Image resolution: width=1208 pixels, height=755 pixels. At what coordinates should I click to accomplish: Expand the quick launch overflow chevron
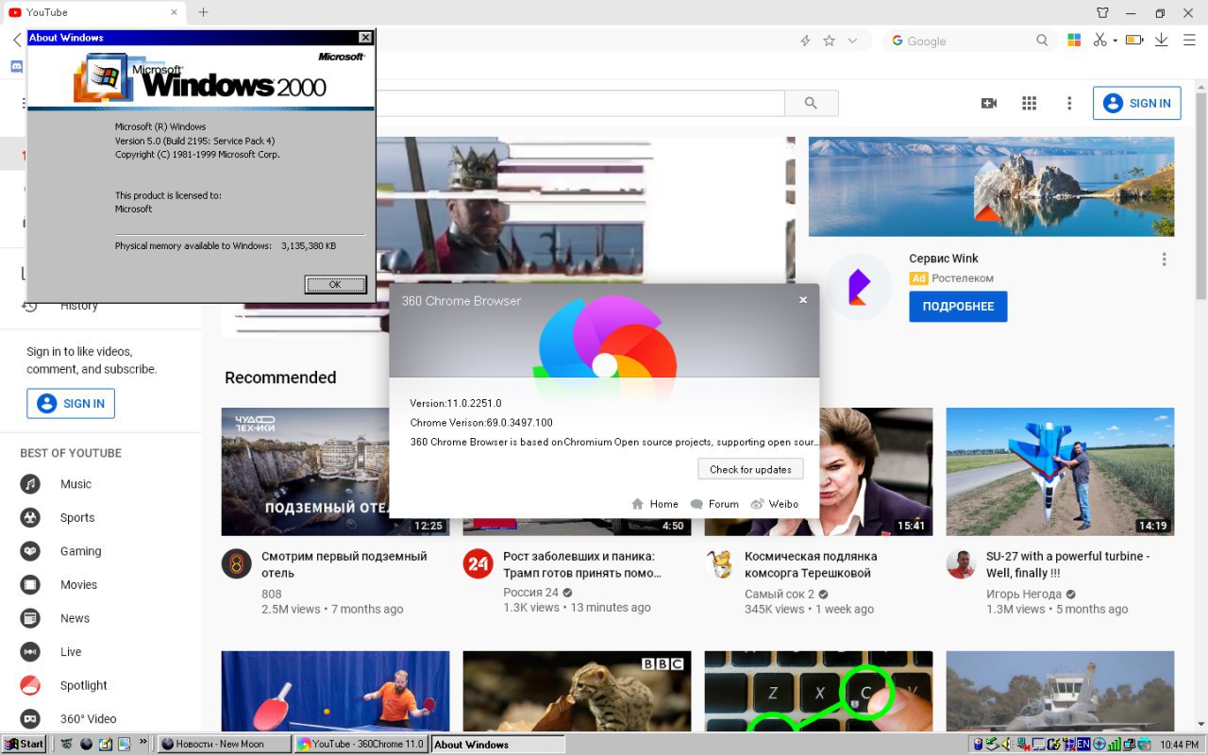(x=143, y=743)
